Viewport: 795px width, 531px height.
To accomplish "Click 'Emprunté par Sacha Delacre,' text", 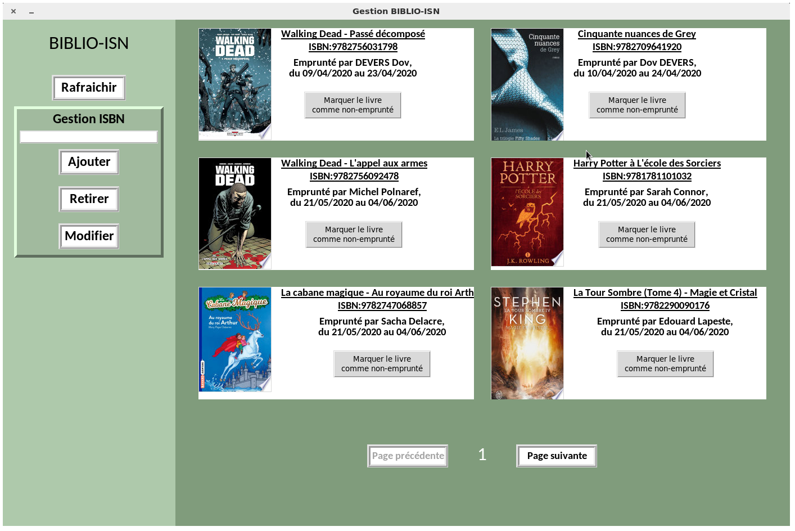I will (382, 322).
